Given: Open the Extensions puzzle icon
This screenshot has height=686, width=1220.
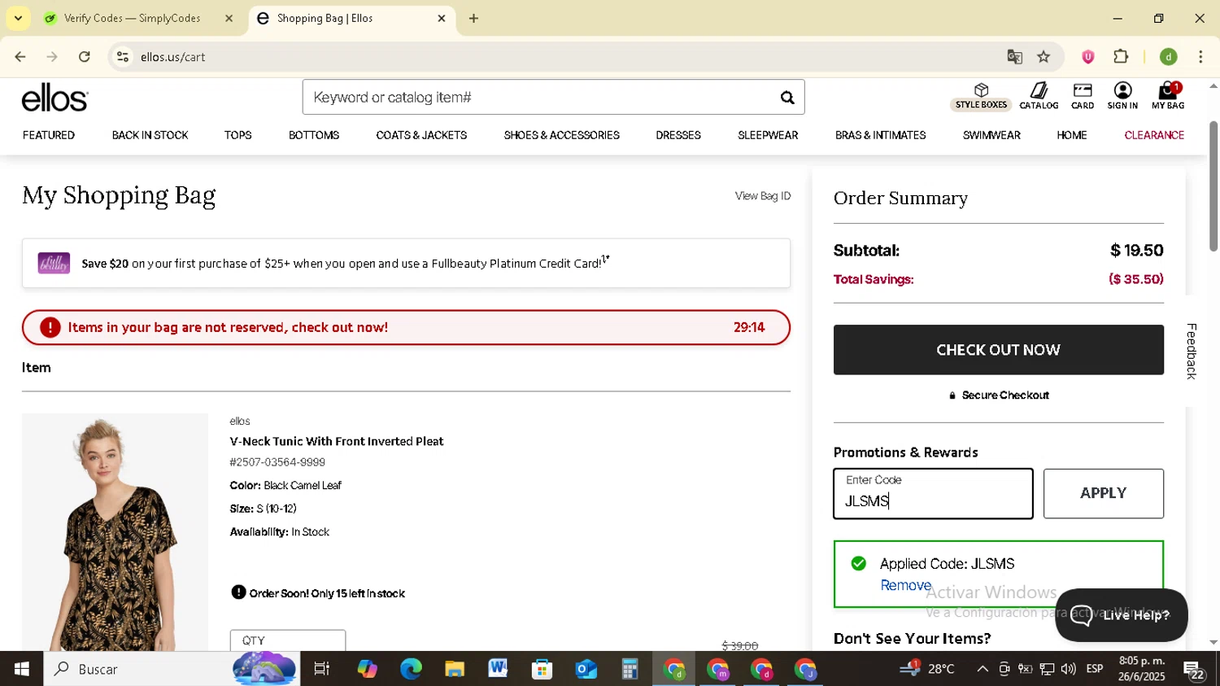Looking at the screenshot, I should tap(1121, 57).
